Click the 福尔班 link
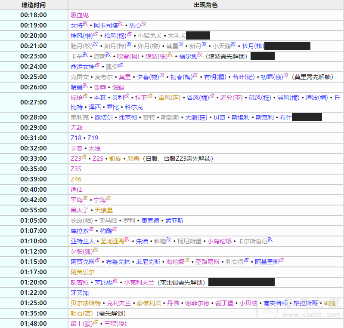Image resolution: width=344 pixels, height=328 pixels. 188,56
